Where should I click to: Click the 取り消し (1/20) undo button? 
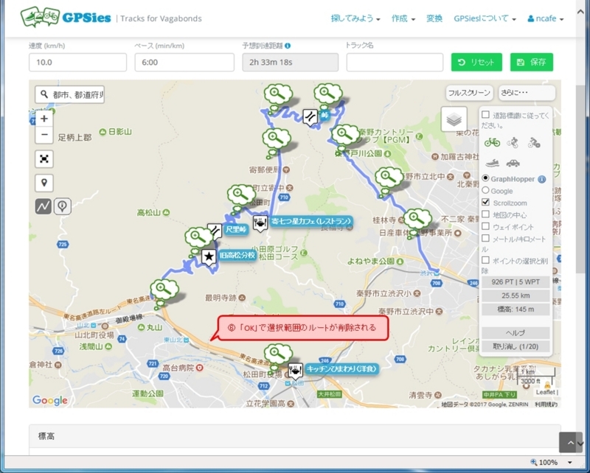[x=516, y=346]
